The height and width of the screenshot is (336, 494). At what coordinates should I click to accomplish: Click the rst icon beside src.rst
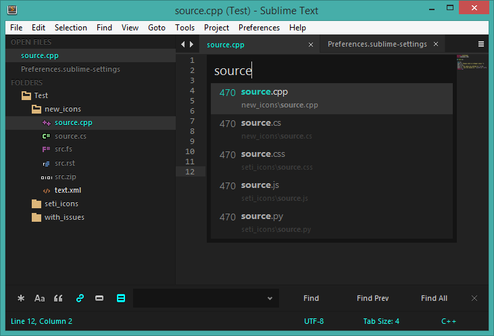(x=47, y=164)
